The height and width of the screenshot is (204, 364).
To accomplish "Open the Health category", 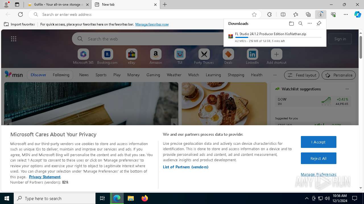I will tap(257, 75).
